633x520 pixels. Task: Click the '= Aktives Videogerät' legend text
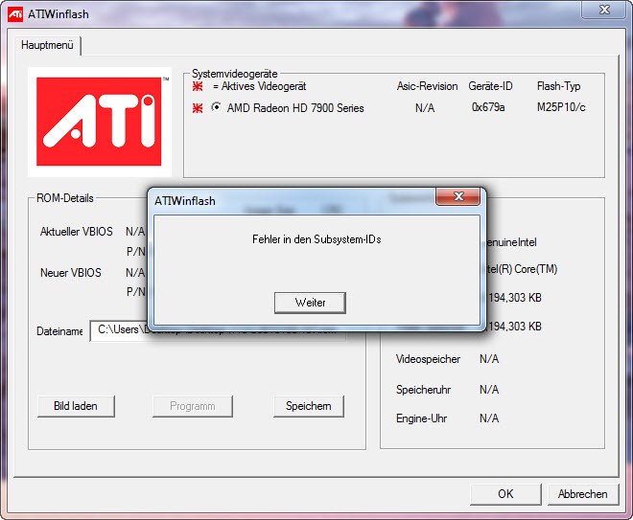click(260, 86)
